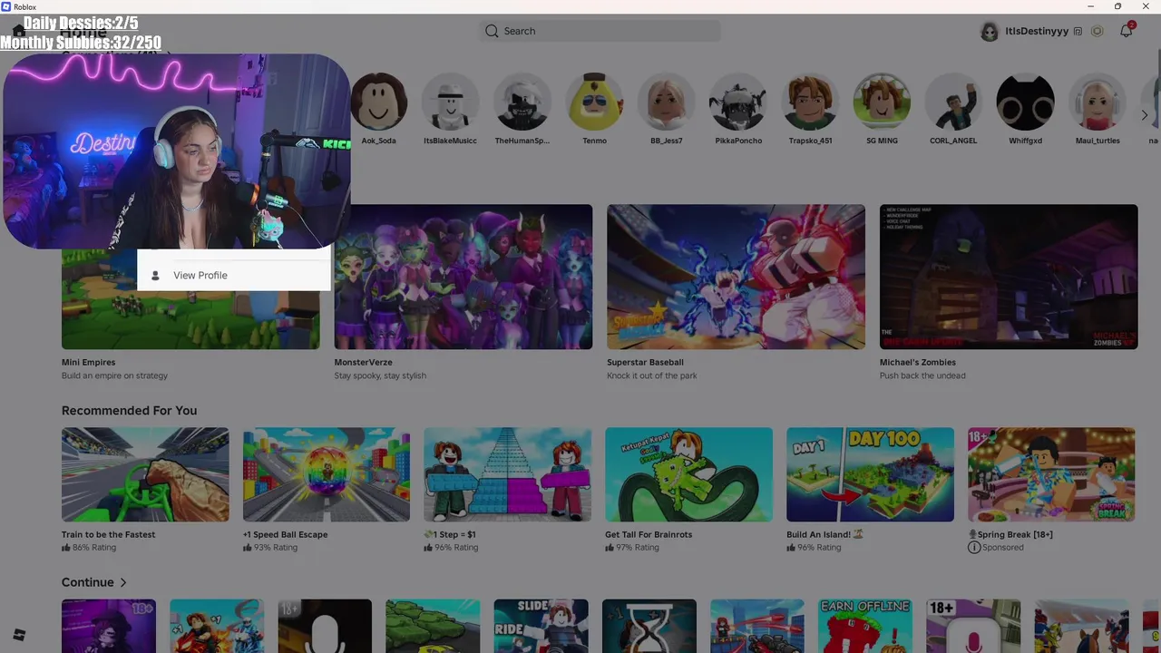The image size is (1161, 653).
Task: Open the 1 Step = $1 thumbnail
Action: 507,474
